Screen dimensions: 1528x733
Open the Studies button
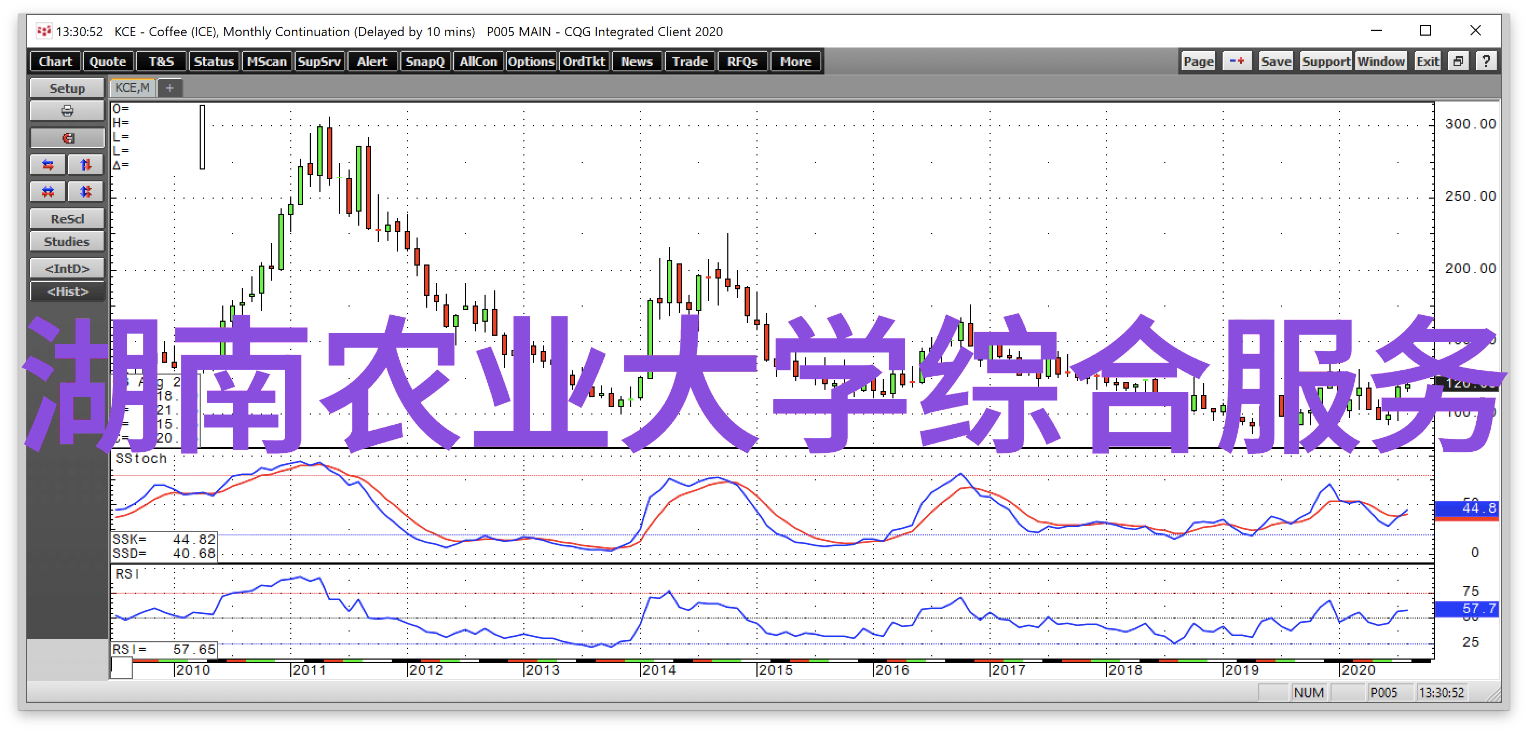coord(67,242)
